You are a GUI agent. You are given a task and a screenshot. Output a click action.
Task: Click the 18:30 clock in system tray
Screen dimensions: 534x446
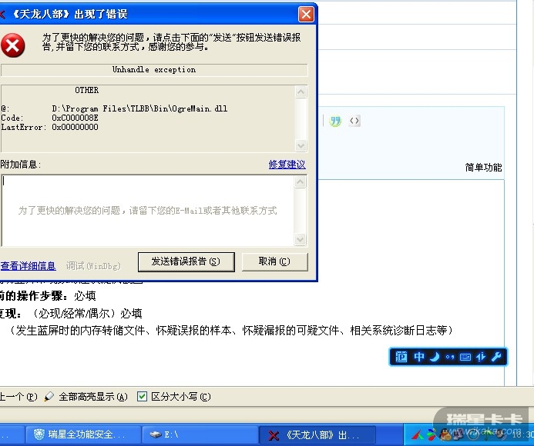coord(522,434)
